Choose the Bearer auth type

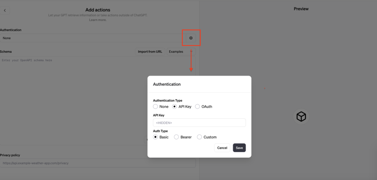point(177,137)
